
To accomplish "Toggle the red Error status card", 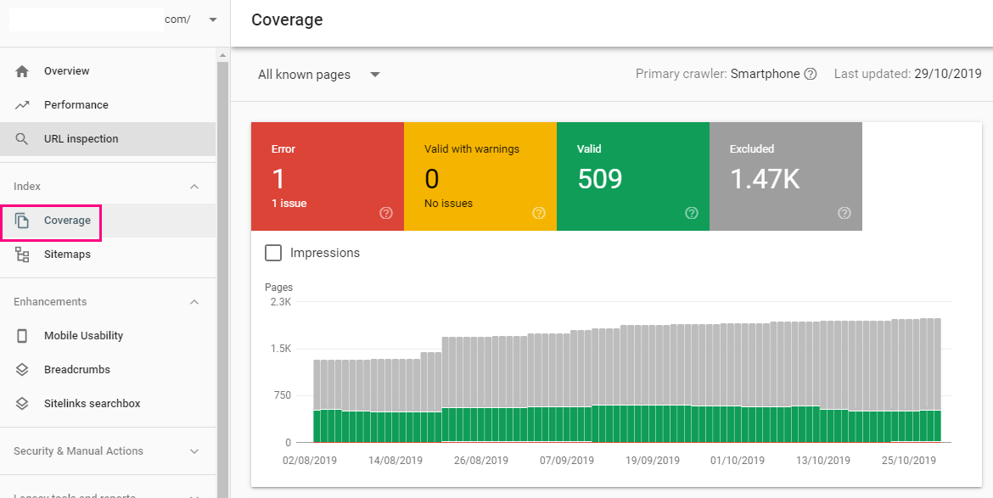I will pyautogui.click(x=328, y=176).
